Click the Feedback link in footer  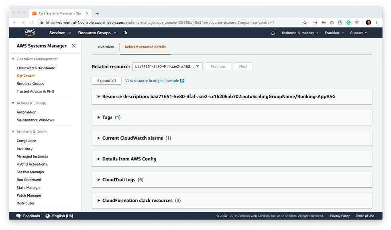click(32, 216)
